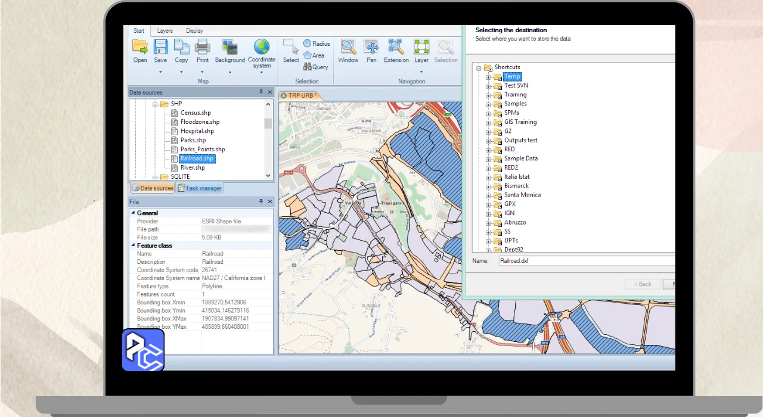The image size is (763, 417).
Task: Open the Save dropdown arrow
Action: click(x=160, y=72)
